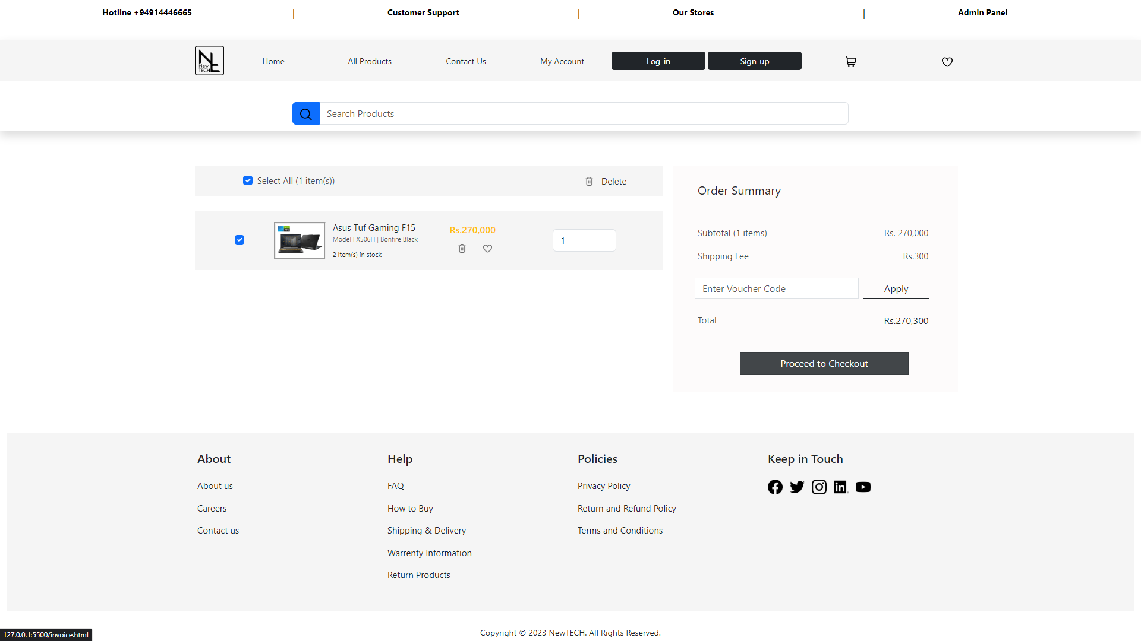
Task: Open My Account in the navbar
Action: point(562,61)
